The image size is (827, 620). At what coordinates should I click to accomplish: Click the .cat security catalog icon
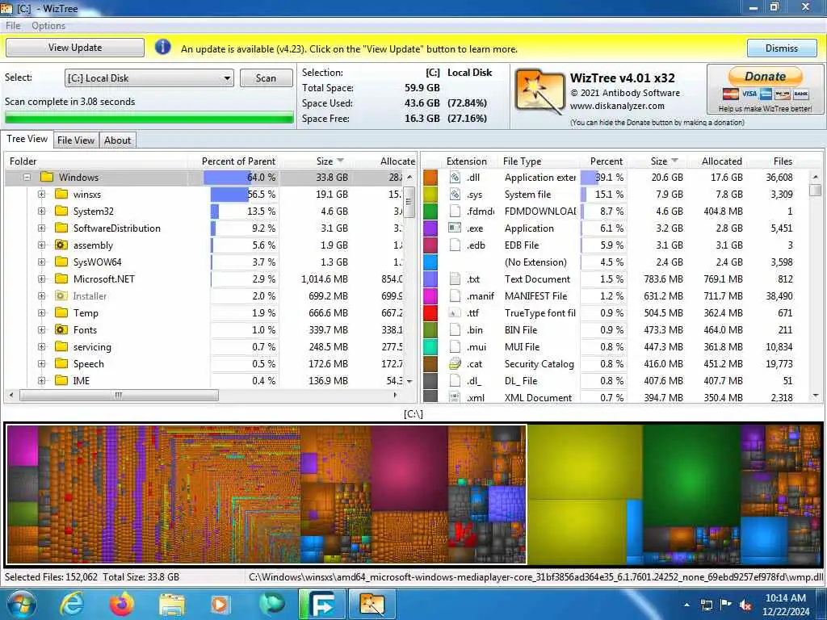click(x=455, y=364)
